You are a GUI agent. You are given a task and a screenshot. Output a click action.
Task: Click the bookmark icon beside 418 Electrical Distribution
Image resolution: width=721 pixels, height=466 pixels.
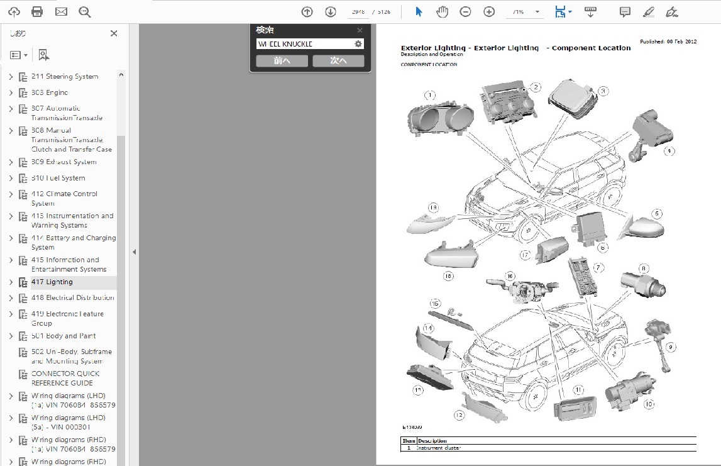click(x=23, y=299)
